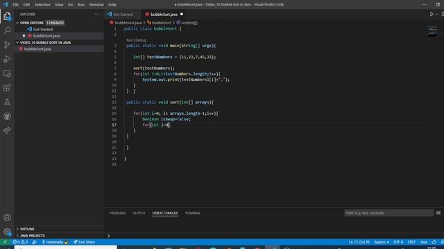Expand the Java Projects section
The height and width of the screenshot is (249, 444).
point(32,235)
